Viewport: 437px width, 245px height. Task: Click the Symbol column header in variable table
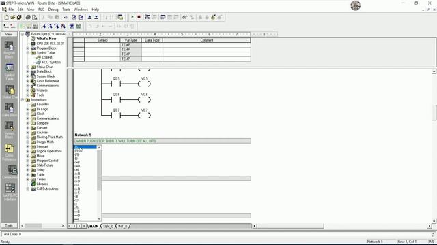[x=102, y=40]
